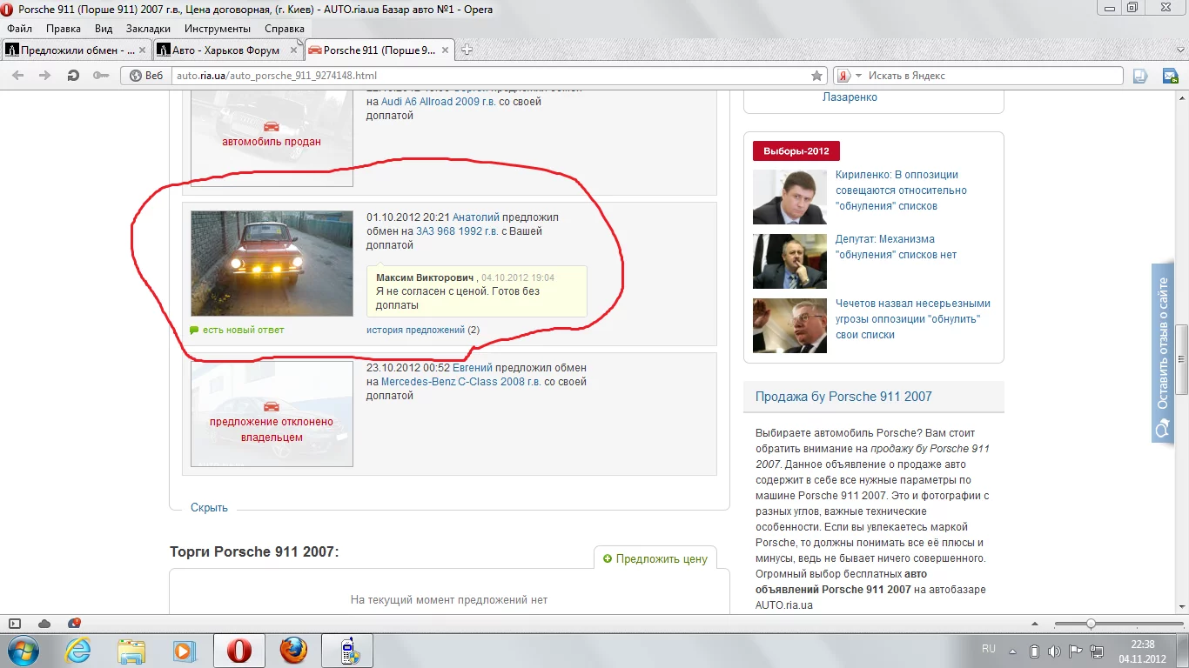Click the 'Выборы-2012' red label
Screen dimensions: 1189x668
(796, 151)
